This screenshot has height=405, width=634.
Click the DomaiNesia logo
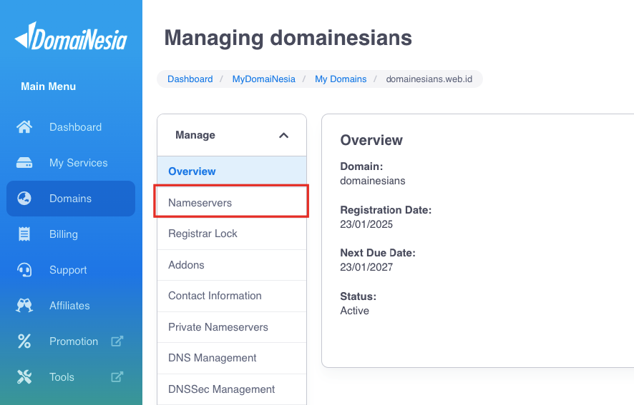tap(71, 36)
